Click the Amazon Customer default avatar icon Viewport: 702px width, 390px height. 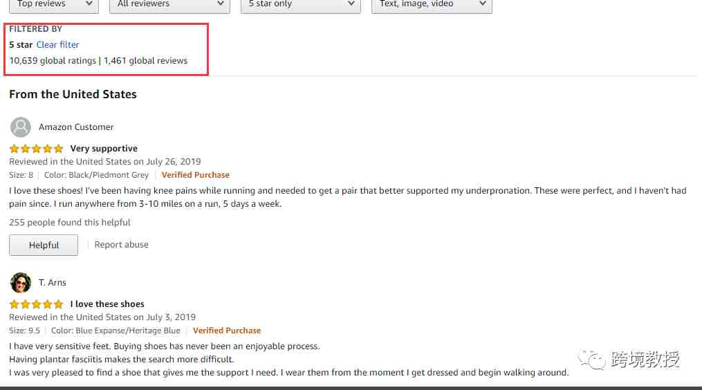click(21, 127)
